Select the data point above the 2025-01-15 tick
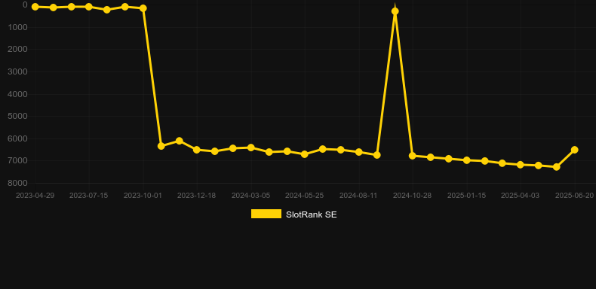This screenshot has width=596, height=289. pos(467,160)
